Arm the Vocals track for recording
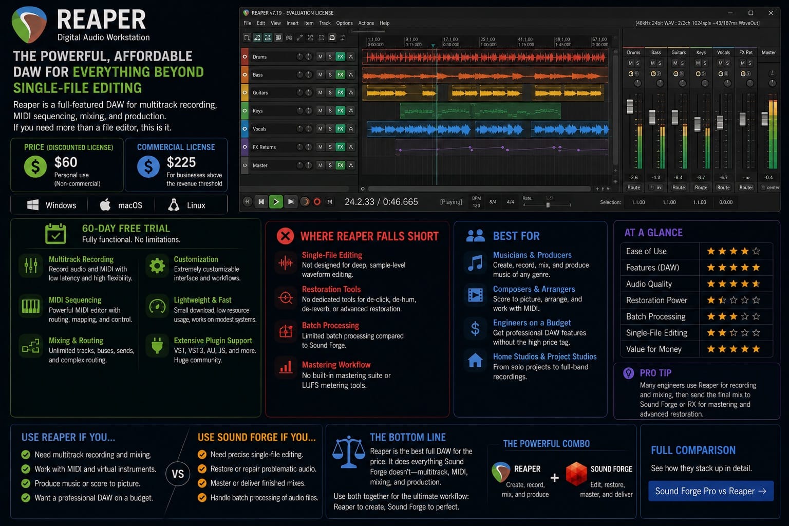The height and width of the screenshot is (526, 789). 245,129
